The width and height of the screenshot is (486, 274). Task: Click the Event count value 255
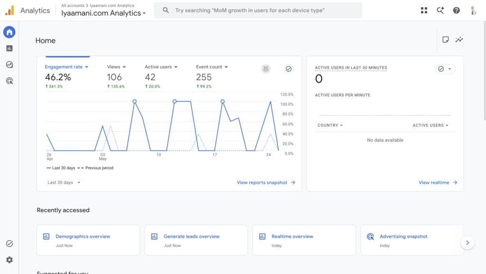[204, 77]
